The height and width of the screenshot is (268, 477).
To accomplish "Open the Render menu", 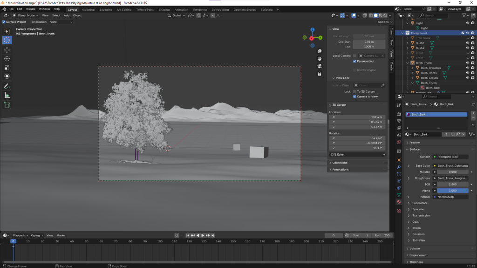I will coord(30,9).
